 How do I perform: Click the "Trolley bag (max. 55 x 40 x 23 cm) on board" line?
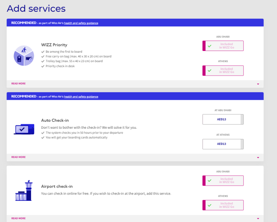(74, 61)
